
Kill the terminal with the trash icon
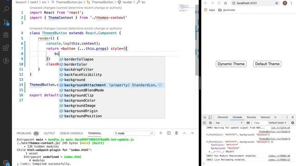pos(177,133)
